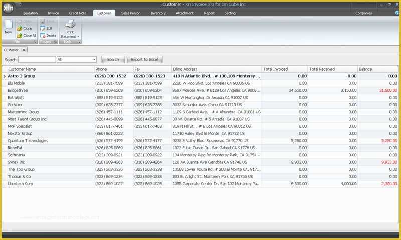Image resolution: width=401 pixels, height=240 pixels.
Task: Sort by Customer Name column header
Action: tap(51, 69)
